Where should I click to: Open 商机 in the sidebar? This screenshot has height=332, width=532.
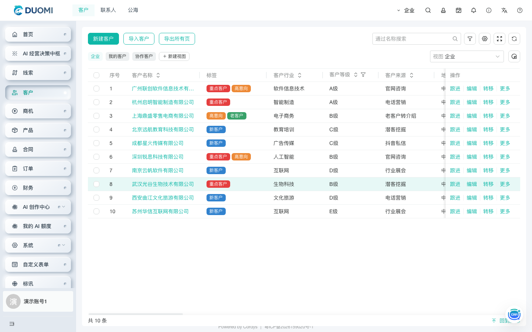(x=38, y=111)
